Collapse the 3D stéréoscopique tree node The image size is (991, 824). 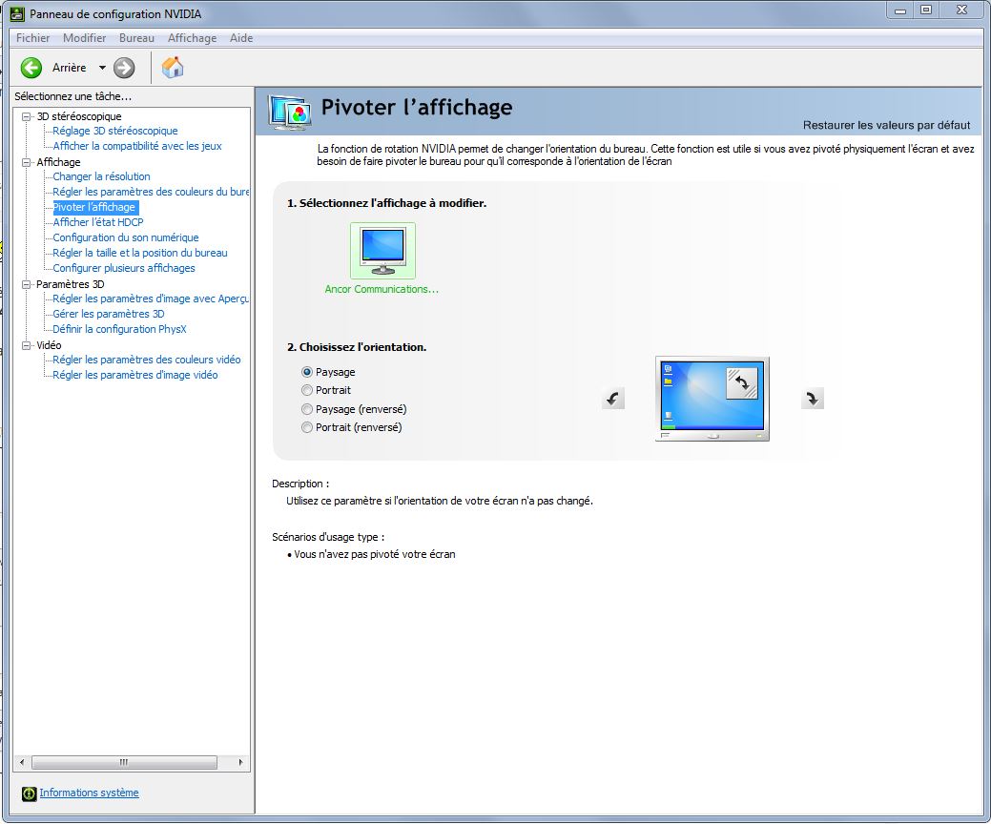click(x=27, y=116)
